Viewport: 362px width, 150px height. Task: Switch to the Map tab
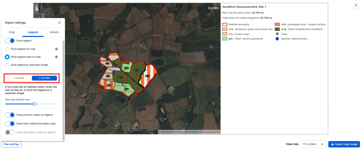point(12,32)
